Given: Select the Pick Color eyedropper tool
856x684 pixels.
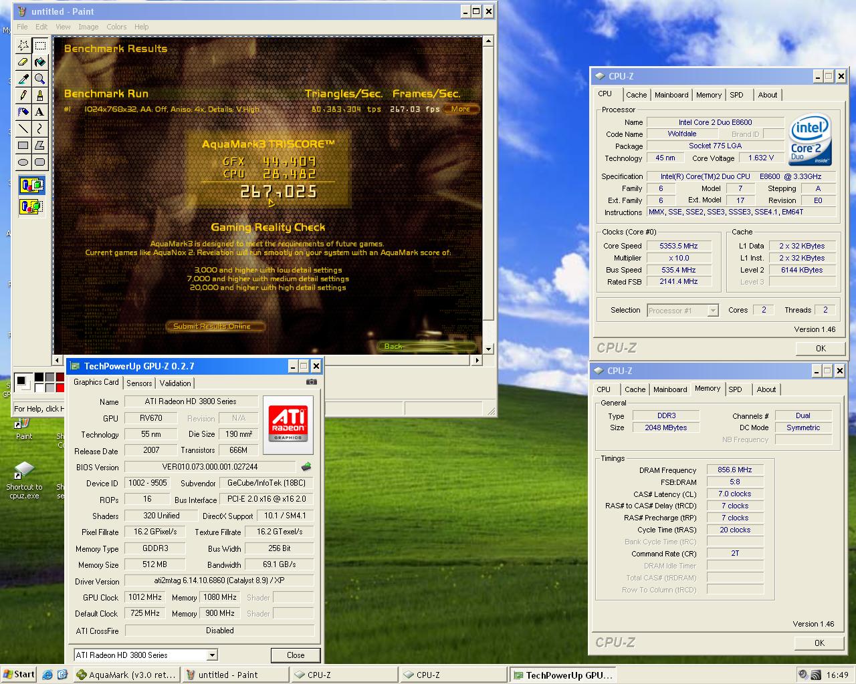Looking at the screenshot, I should pos(23,79).
